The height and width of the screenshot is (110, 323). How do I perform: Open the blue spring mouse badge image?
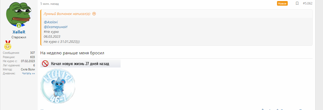coord(58,86)
